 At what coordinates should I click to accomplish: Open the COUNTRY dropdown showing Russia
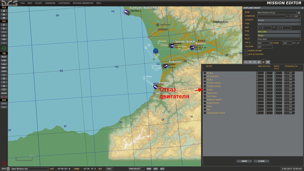coord(279,20)
